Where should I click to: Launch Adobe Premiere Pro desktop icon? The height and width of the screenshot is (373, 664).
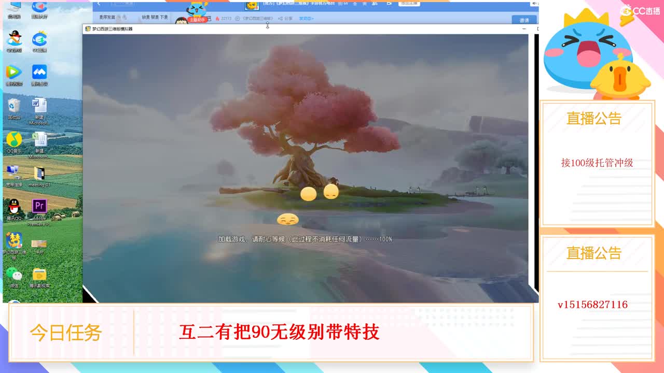(39, 212)
